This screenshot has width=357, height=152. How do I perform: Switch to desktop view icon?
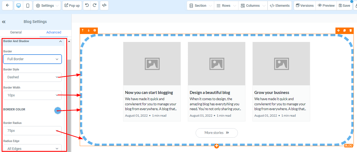[19, 5]
